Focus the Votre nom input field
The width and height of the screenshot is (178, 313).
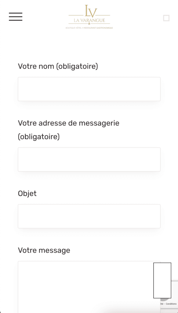pyautogui.click(x=89, y=89)
